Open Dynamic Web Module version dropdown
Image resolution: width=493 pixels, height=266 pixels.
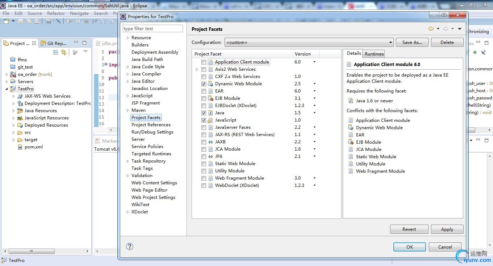(x=314, y=84)
